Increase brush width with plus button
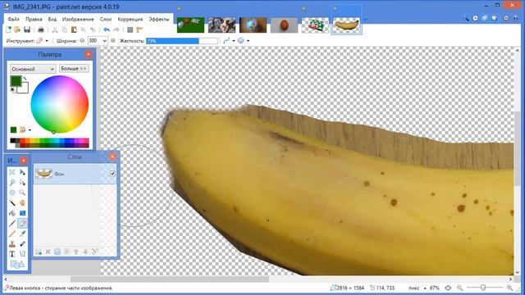The height and width of the screenshot is (295, 525). pos(113,41)
